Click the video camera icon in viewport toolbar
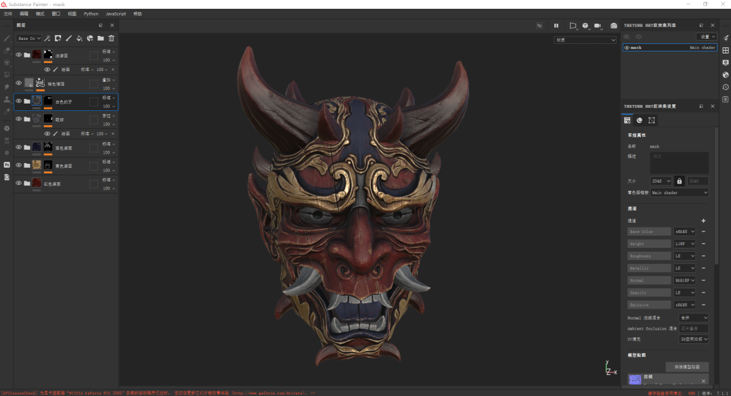 (598, 26)
